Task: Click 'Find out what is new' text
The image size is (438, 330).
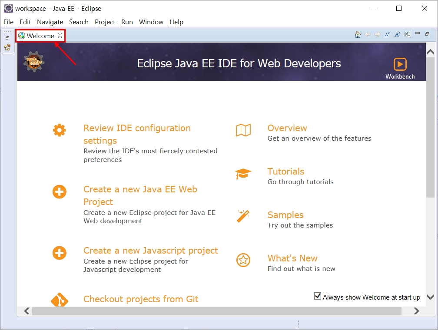Action: 302,269
